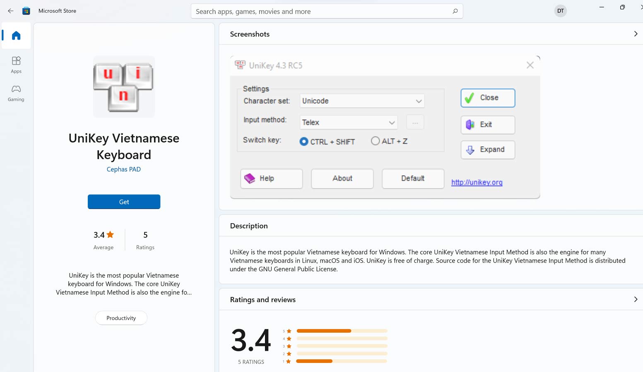
Task: Click the 5 star rating bar
Action: (342, 331)
